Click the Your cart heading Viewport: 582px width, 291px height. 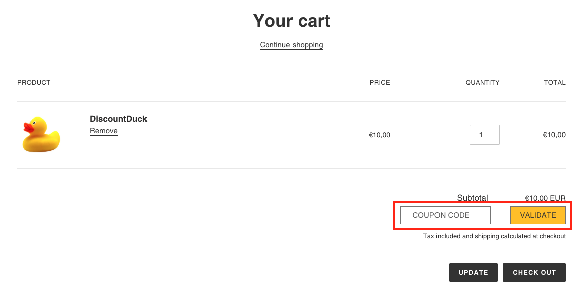(x=292, y=21)
